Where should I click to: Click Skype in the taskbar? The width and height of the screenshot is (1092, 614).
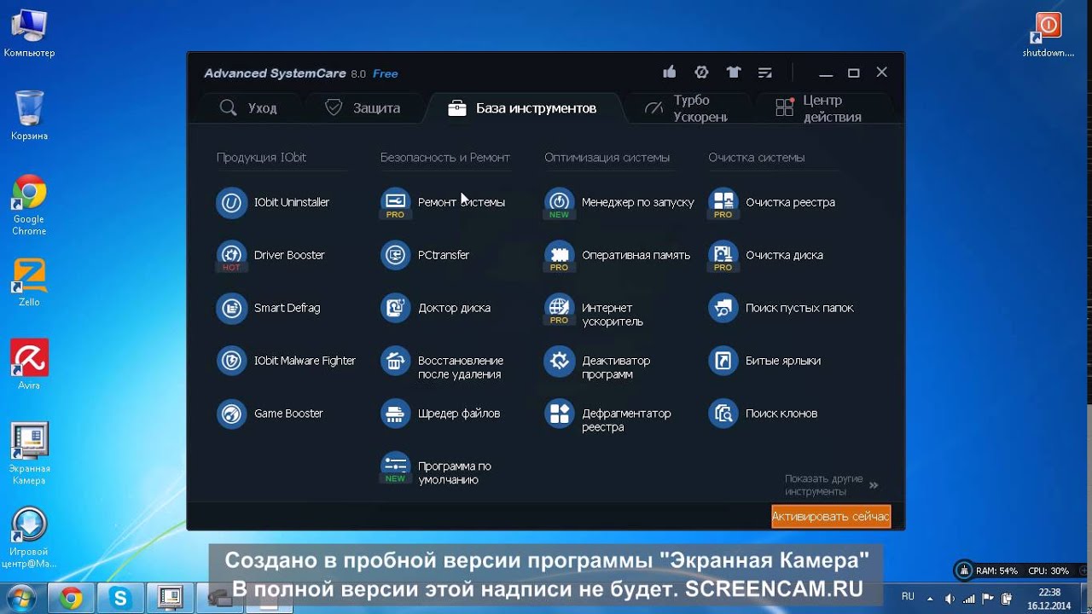coord(120,599)
